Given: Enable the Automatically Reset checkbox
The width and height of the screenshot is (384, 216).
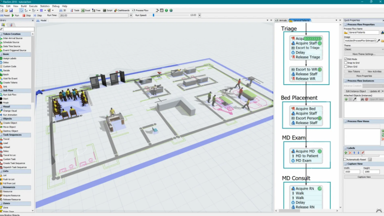Looking at the screenshot, I should [345, 160].
